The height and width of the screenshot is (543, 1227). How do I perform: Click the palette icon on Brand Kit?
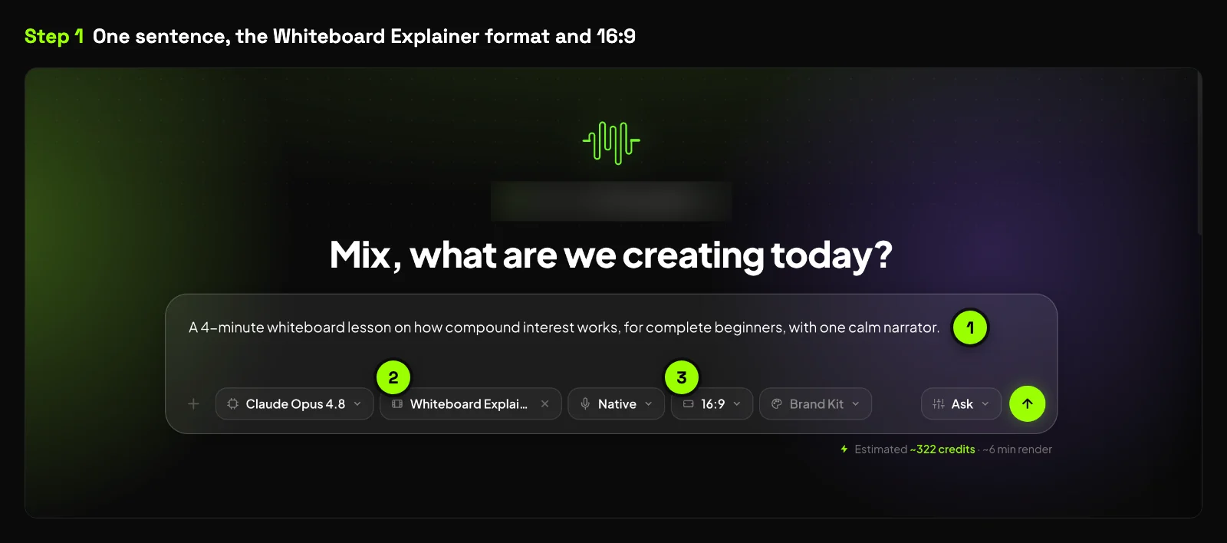[x=777, y=403]
